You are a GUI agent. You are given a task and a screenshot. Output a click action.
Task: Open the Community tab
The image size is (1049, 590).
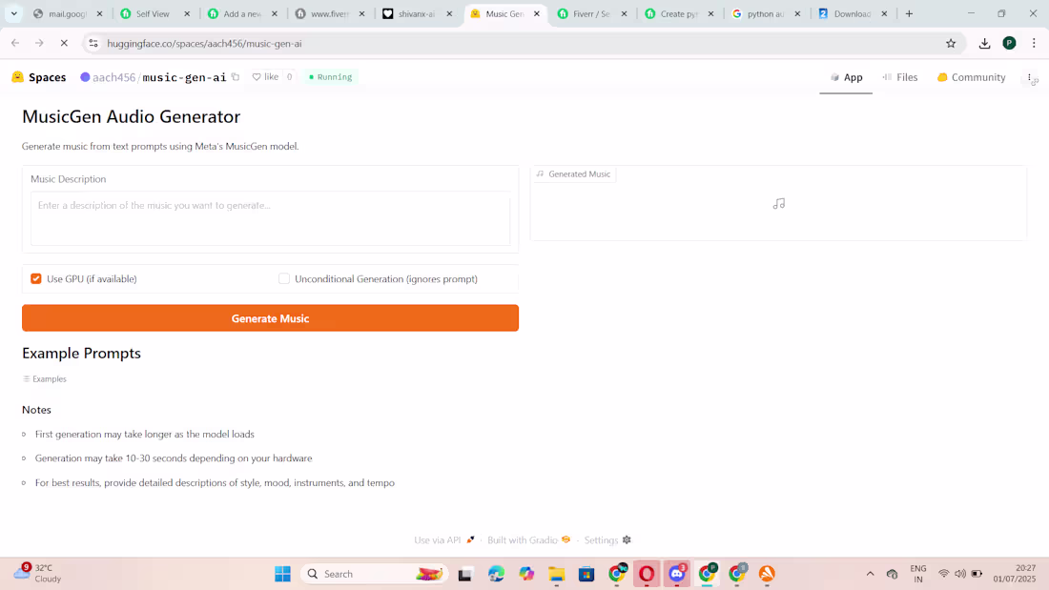coord(972,77)
